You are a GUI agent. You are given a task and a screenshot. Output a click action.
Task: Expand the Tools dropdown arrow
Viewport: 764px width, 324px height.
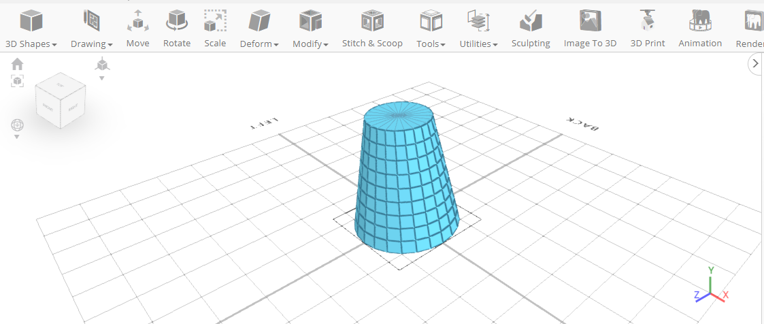coord(443,45)
